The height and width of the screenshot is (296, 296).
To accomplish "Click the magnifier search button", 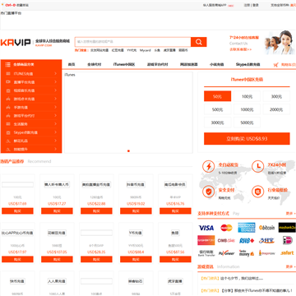I will (199, 42).
